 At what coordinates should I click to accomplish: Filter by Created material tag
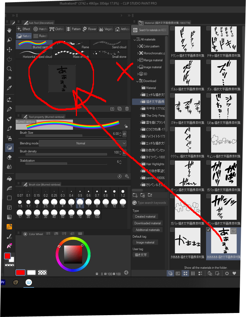(x=145, y=216)
